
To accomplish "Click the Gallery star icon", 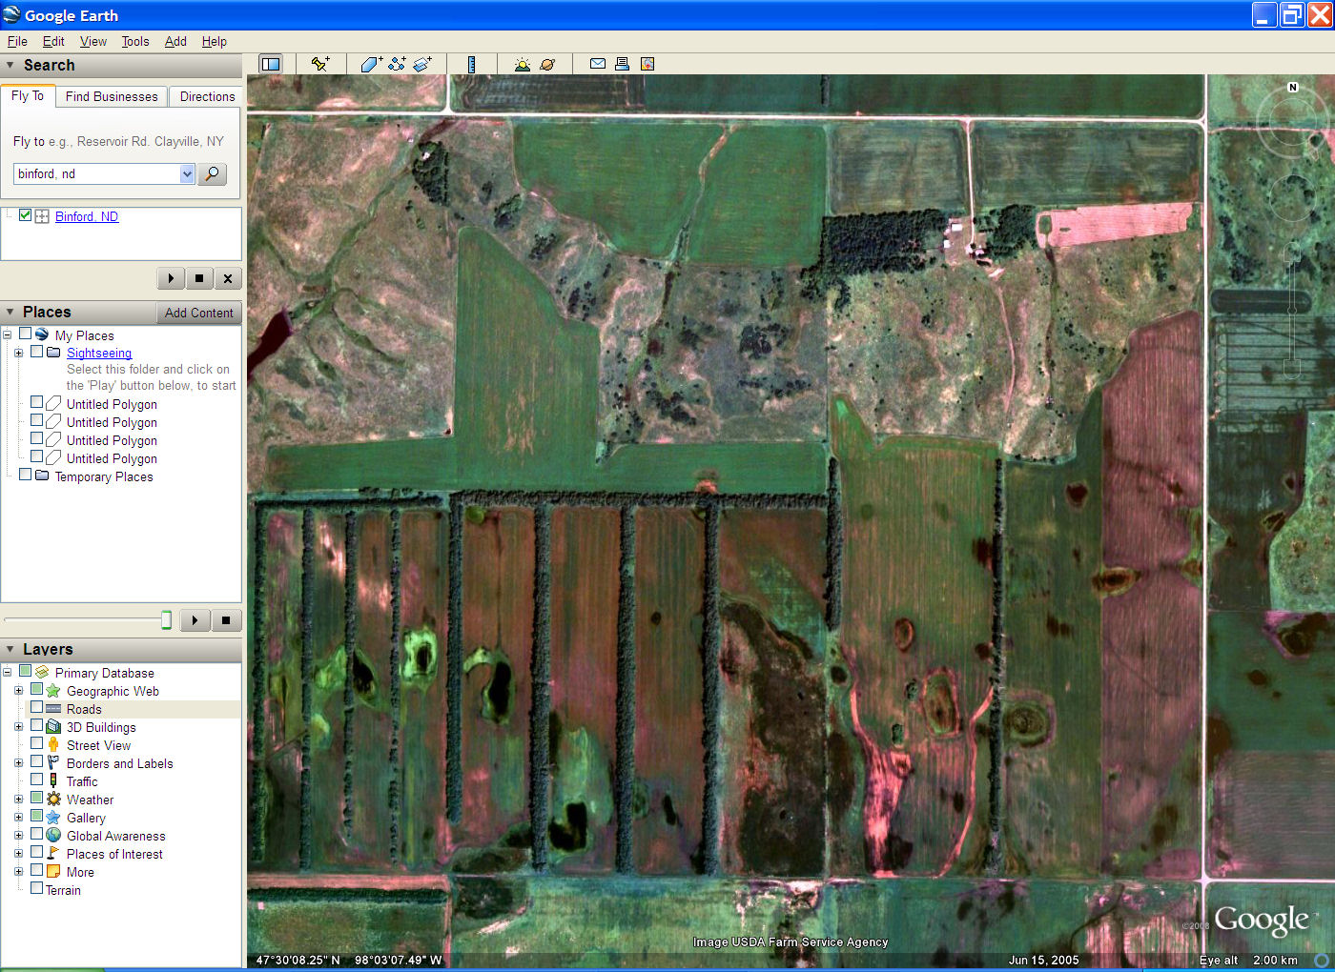I will tap(53, 817).
